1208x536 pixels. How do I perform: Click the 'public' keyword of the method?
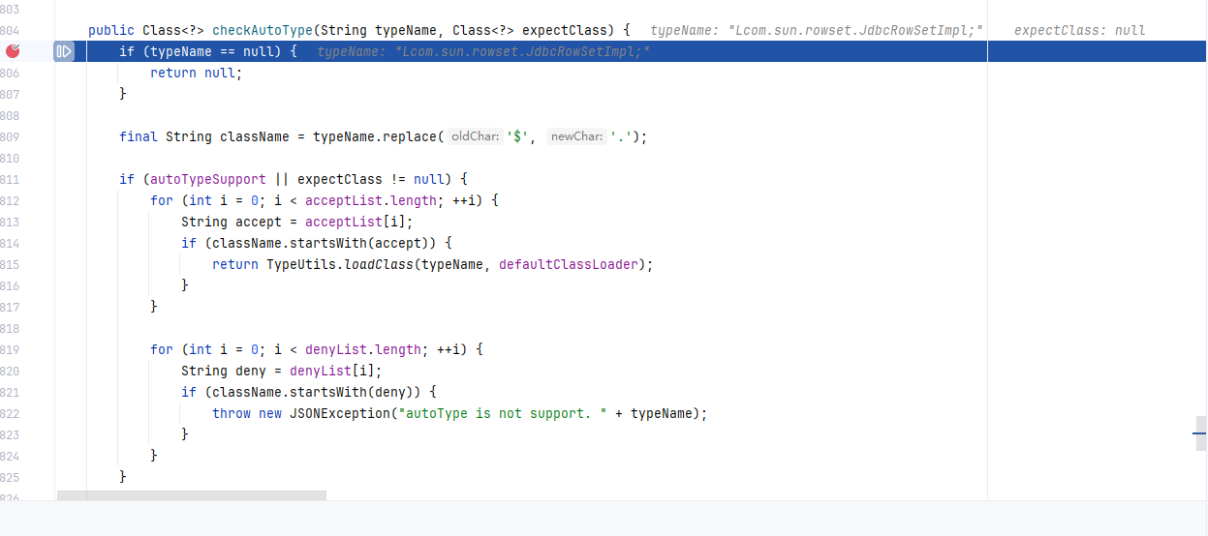111,30
